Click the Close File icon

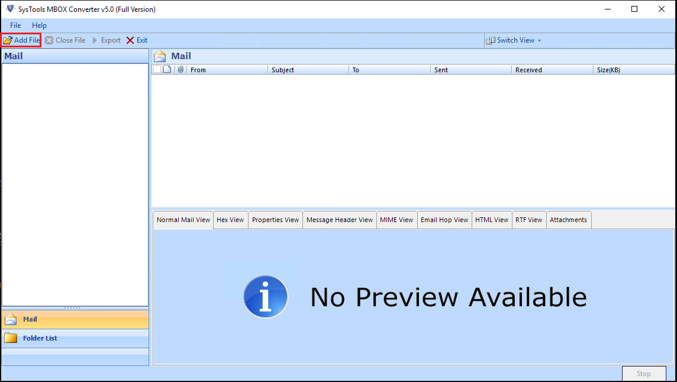49,40
